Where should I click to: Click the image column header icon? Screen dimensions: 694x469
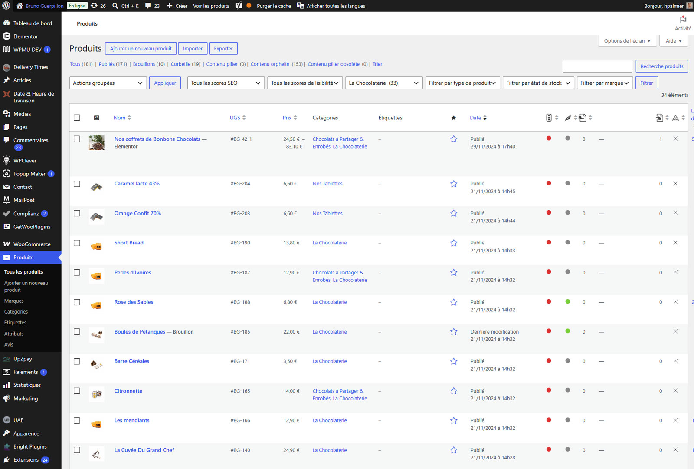click(97, 118)
